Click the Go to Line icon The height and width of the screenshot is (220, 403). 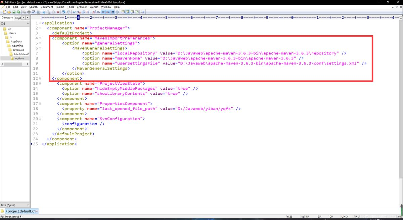coord(88,12)
